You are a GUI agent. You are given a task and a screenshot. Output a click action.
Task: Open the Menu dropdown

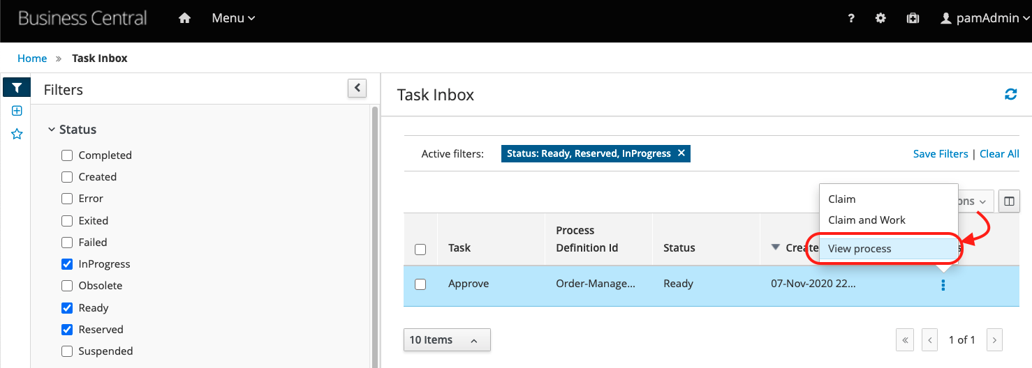click(233, 18)
